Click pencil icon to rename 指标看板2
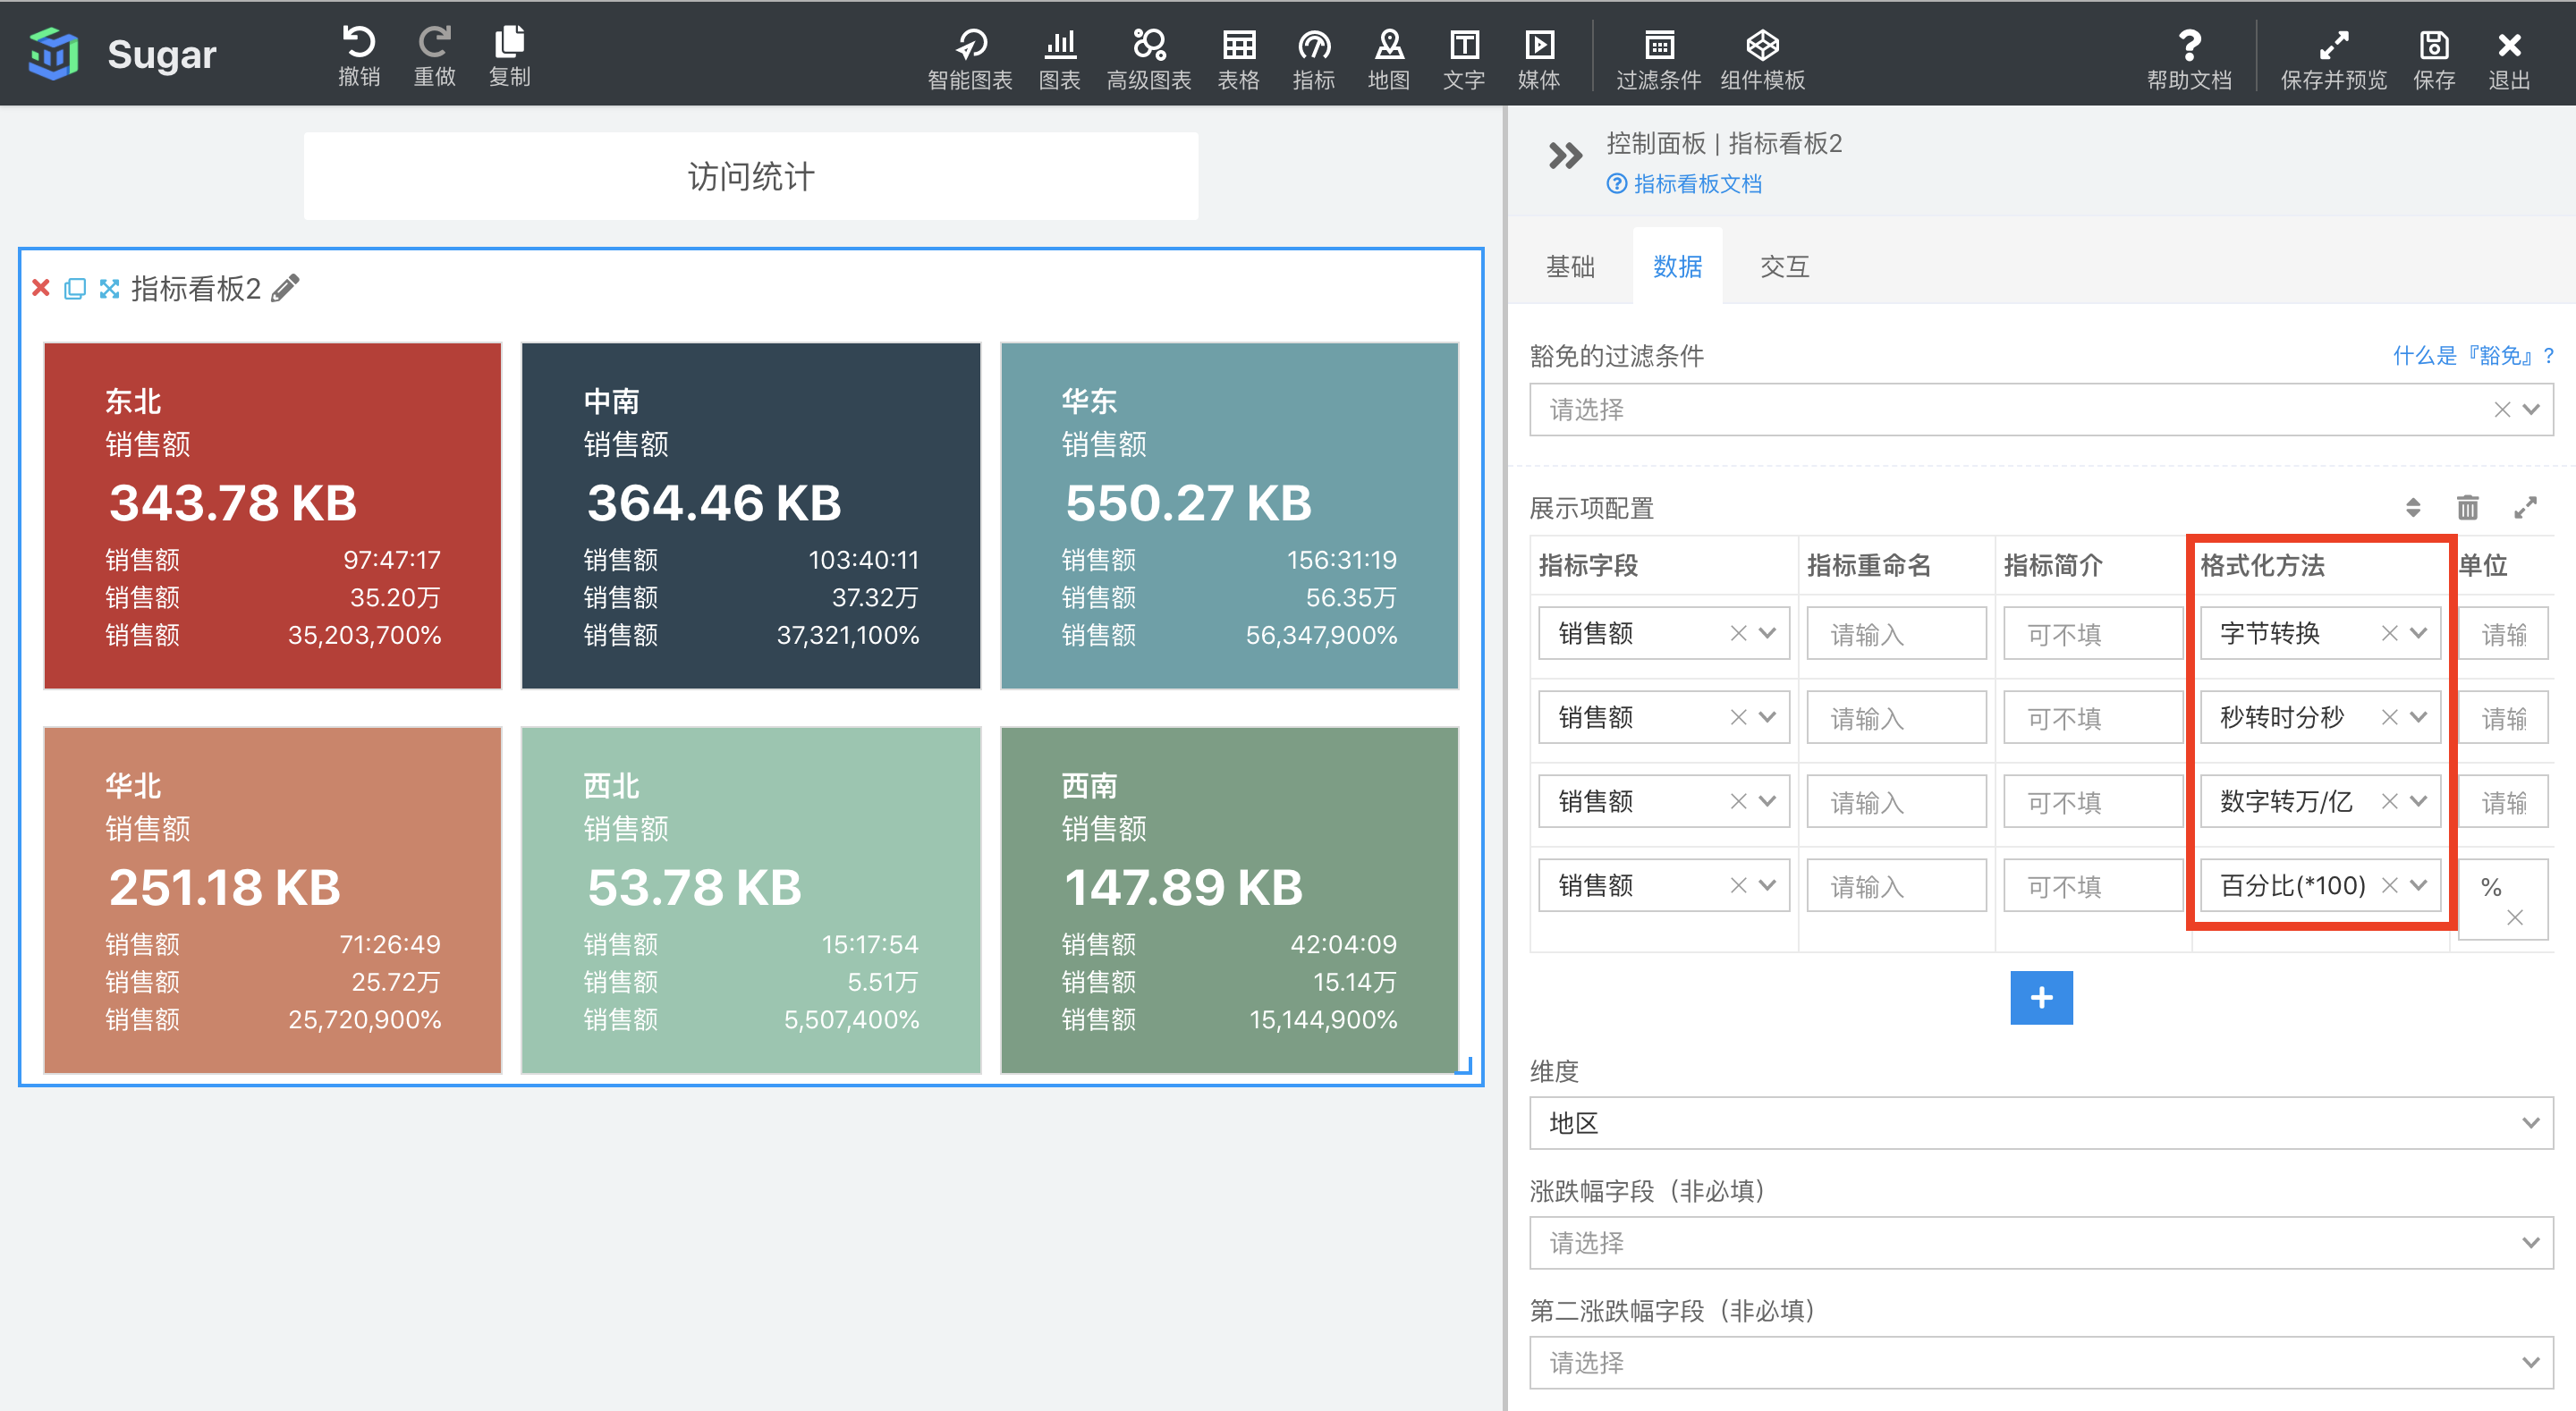Viewport: 2576px width, 1411px height. click(286, 288)
